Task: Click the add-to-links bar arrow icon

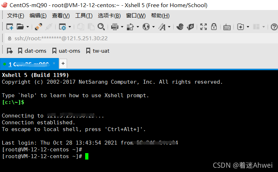Action: click(x=10, y=51)
